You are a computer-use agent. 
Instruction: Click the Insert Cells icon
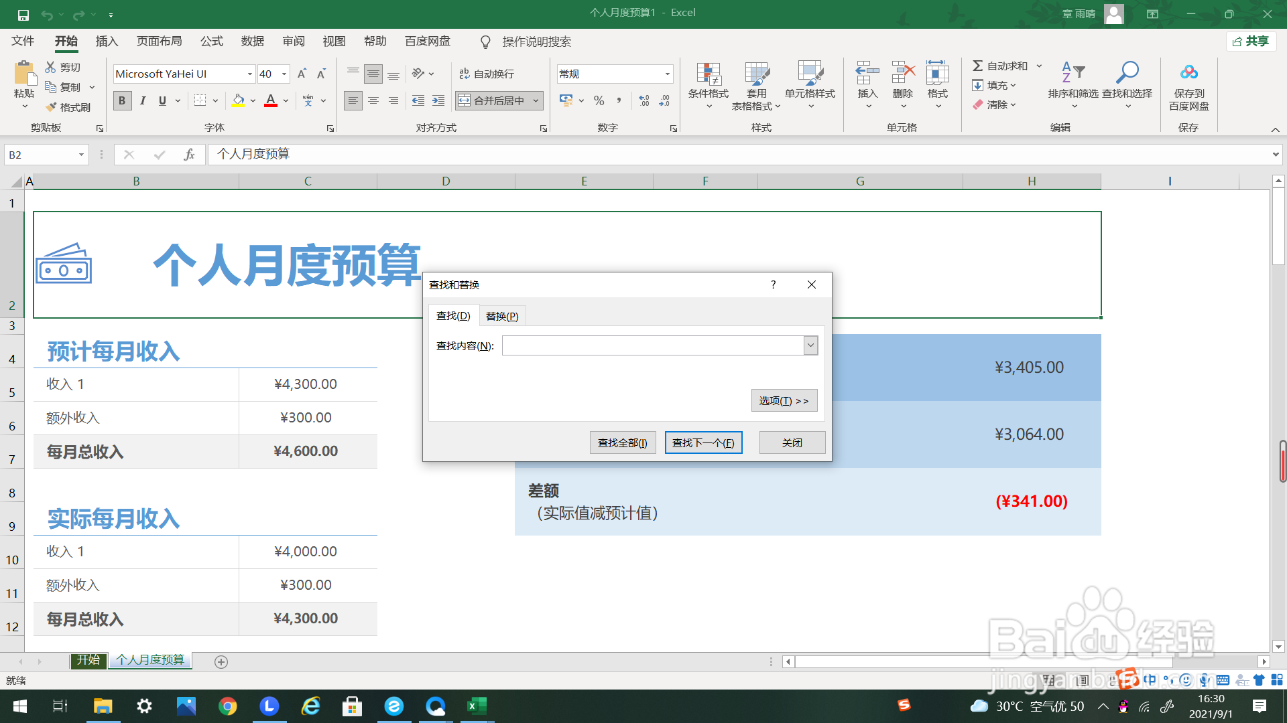867,72
